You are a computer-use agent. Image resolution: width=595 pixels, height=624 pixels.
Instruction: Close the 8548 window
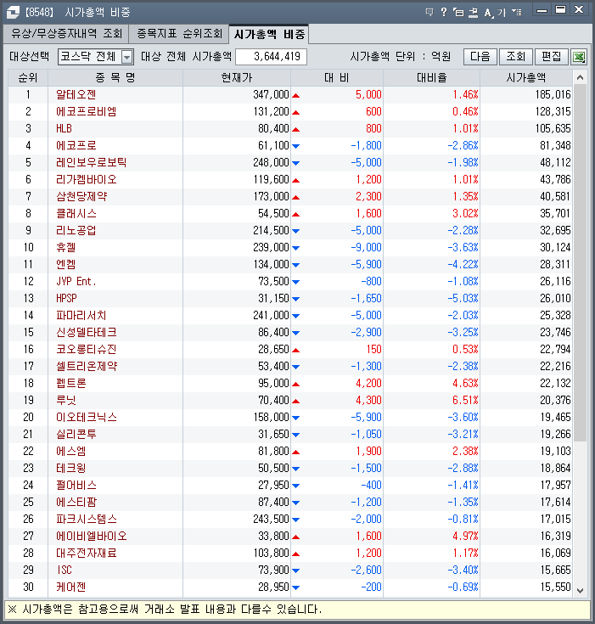point(579,10)
